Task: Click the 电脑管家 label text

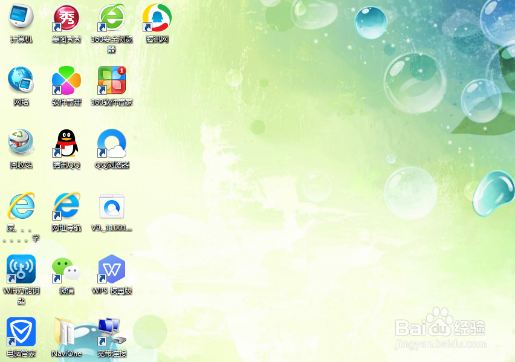Action: coord(21,354)
